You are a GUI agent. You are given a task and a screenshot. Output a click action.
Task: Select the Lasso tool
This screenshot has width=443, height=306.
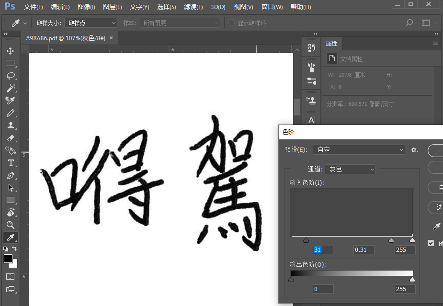[11, 76]
